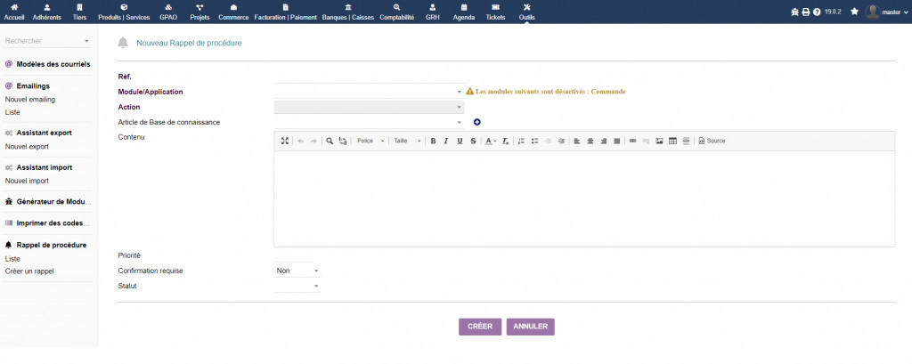The width and height of the screenshot is (912, 364).
Task: Open the Statut dropdown
Action: pyautogui.click(x=297, y=286)
